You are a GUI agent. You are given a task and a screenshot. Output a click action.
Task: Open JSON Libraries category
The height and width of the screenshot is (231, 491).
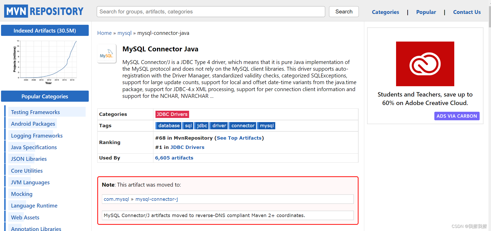pyautogui.click(x=29, y=159)
